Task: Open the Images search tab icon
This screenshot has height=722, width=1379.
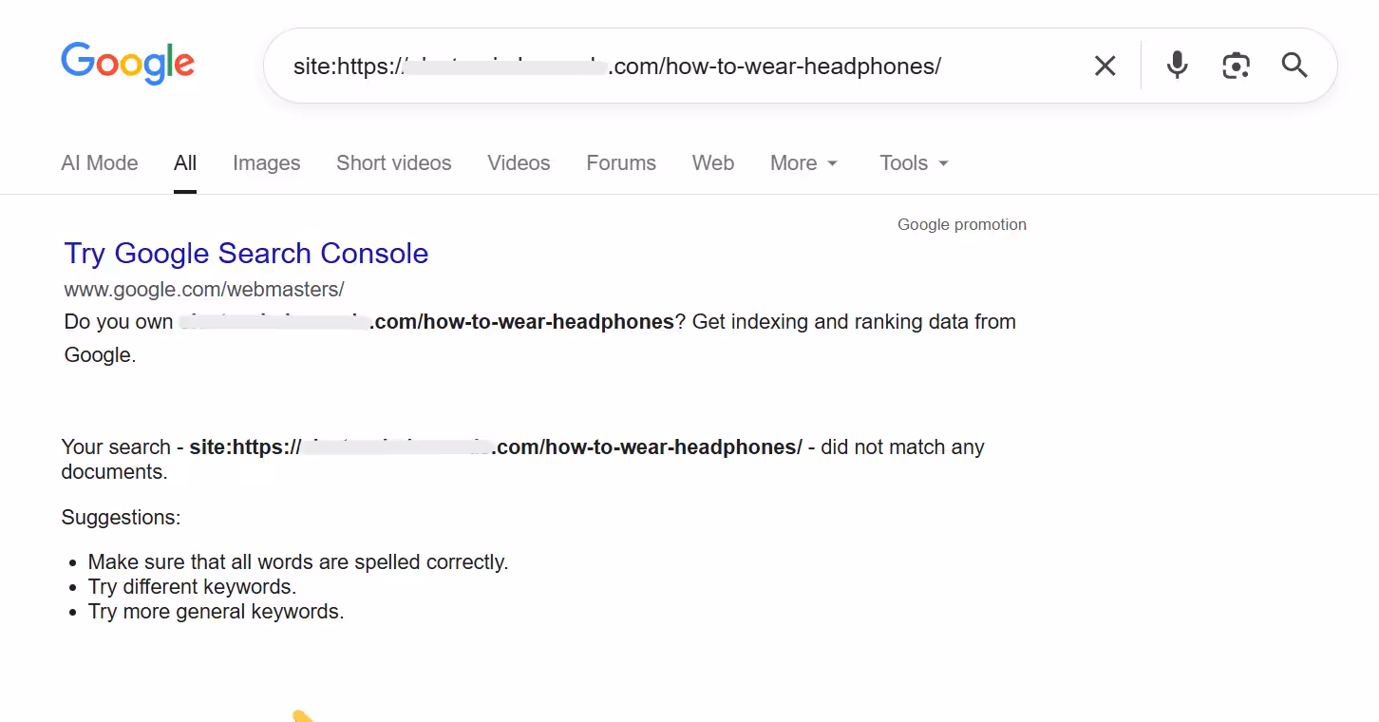Action: pyautogui.click(x=266, y=162)
